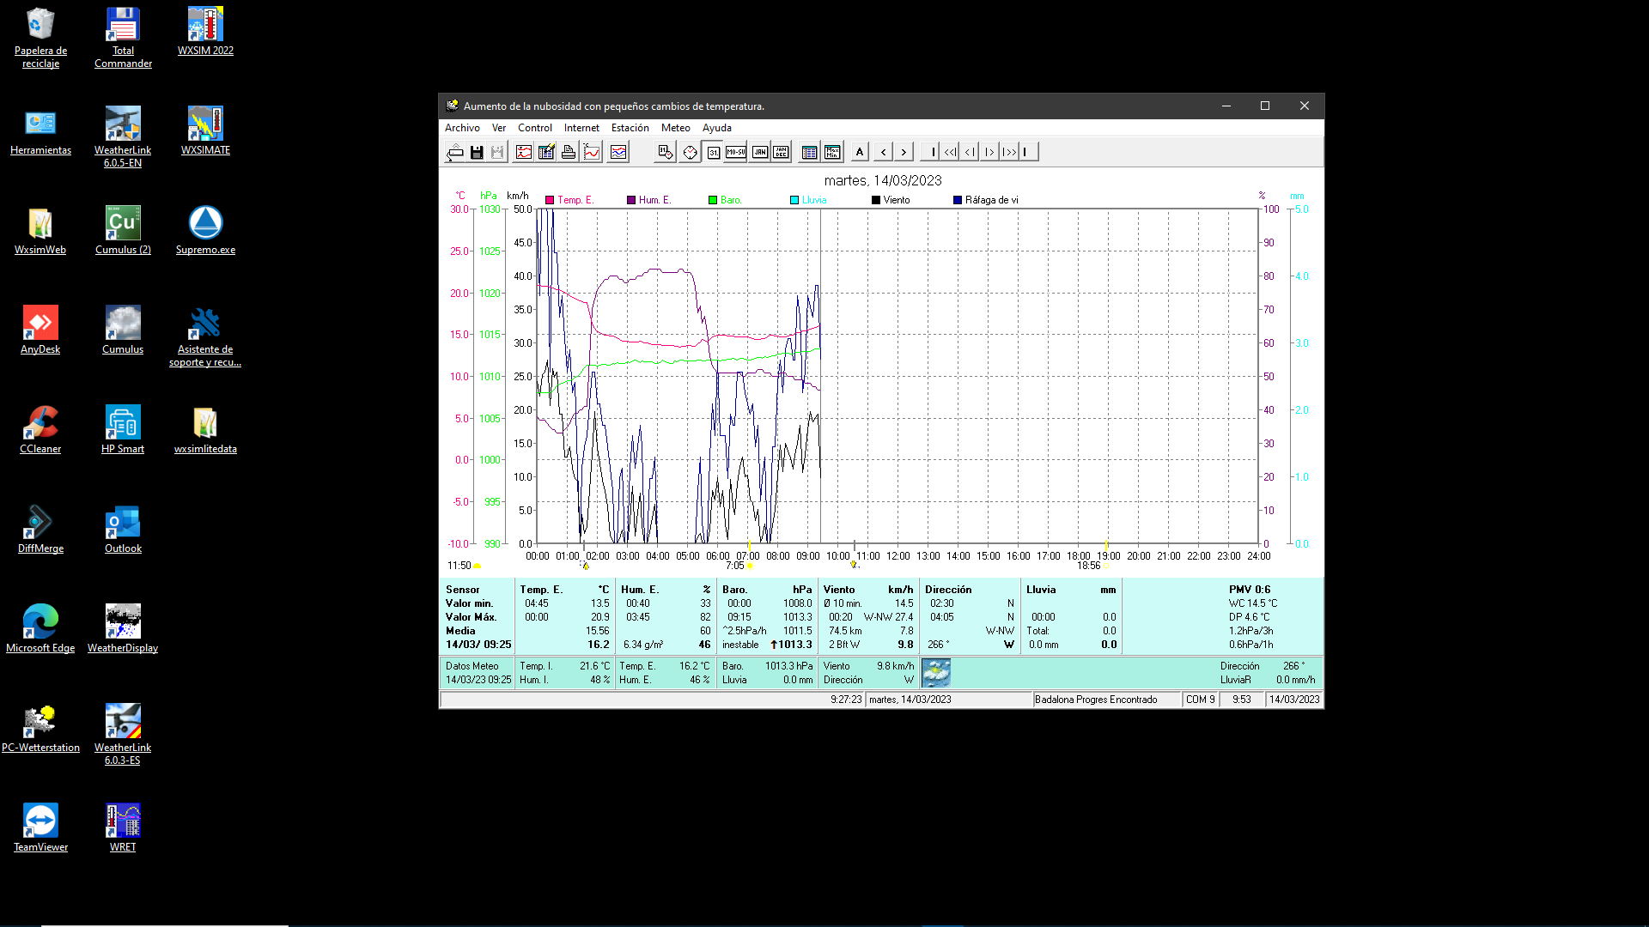The image size is (1649, 927).
Task: Open the Estación menu
Action: tap(630, 128)
